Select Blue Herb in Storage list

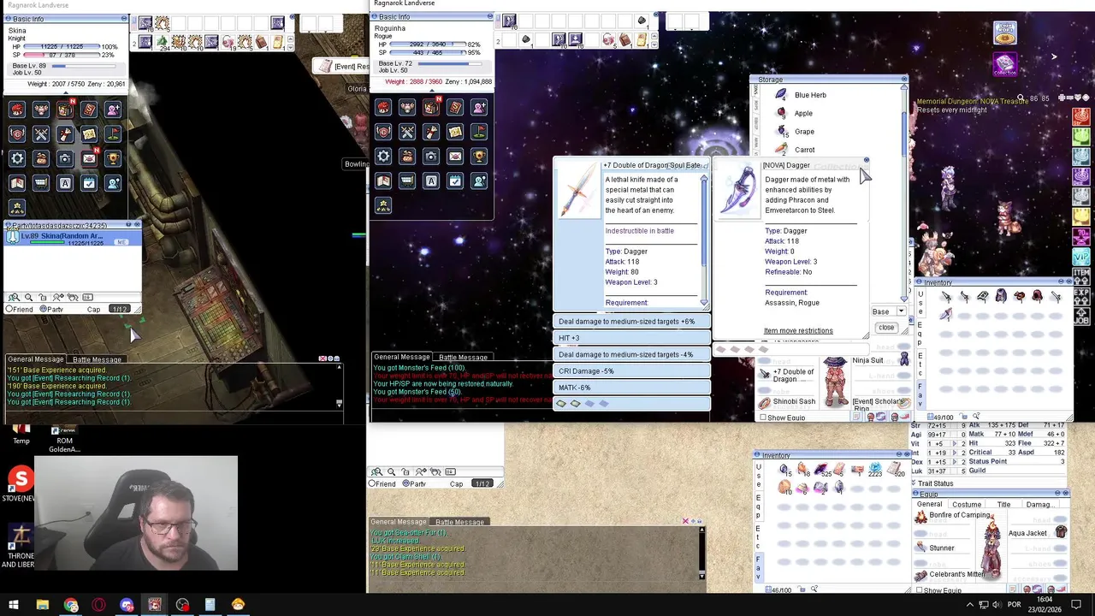810,95
